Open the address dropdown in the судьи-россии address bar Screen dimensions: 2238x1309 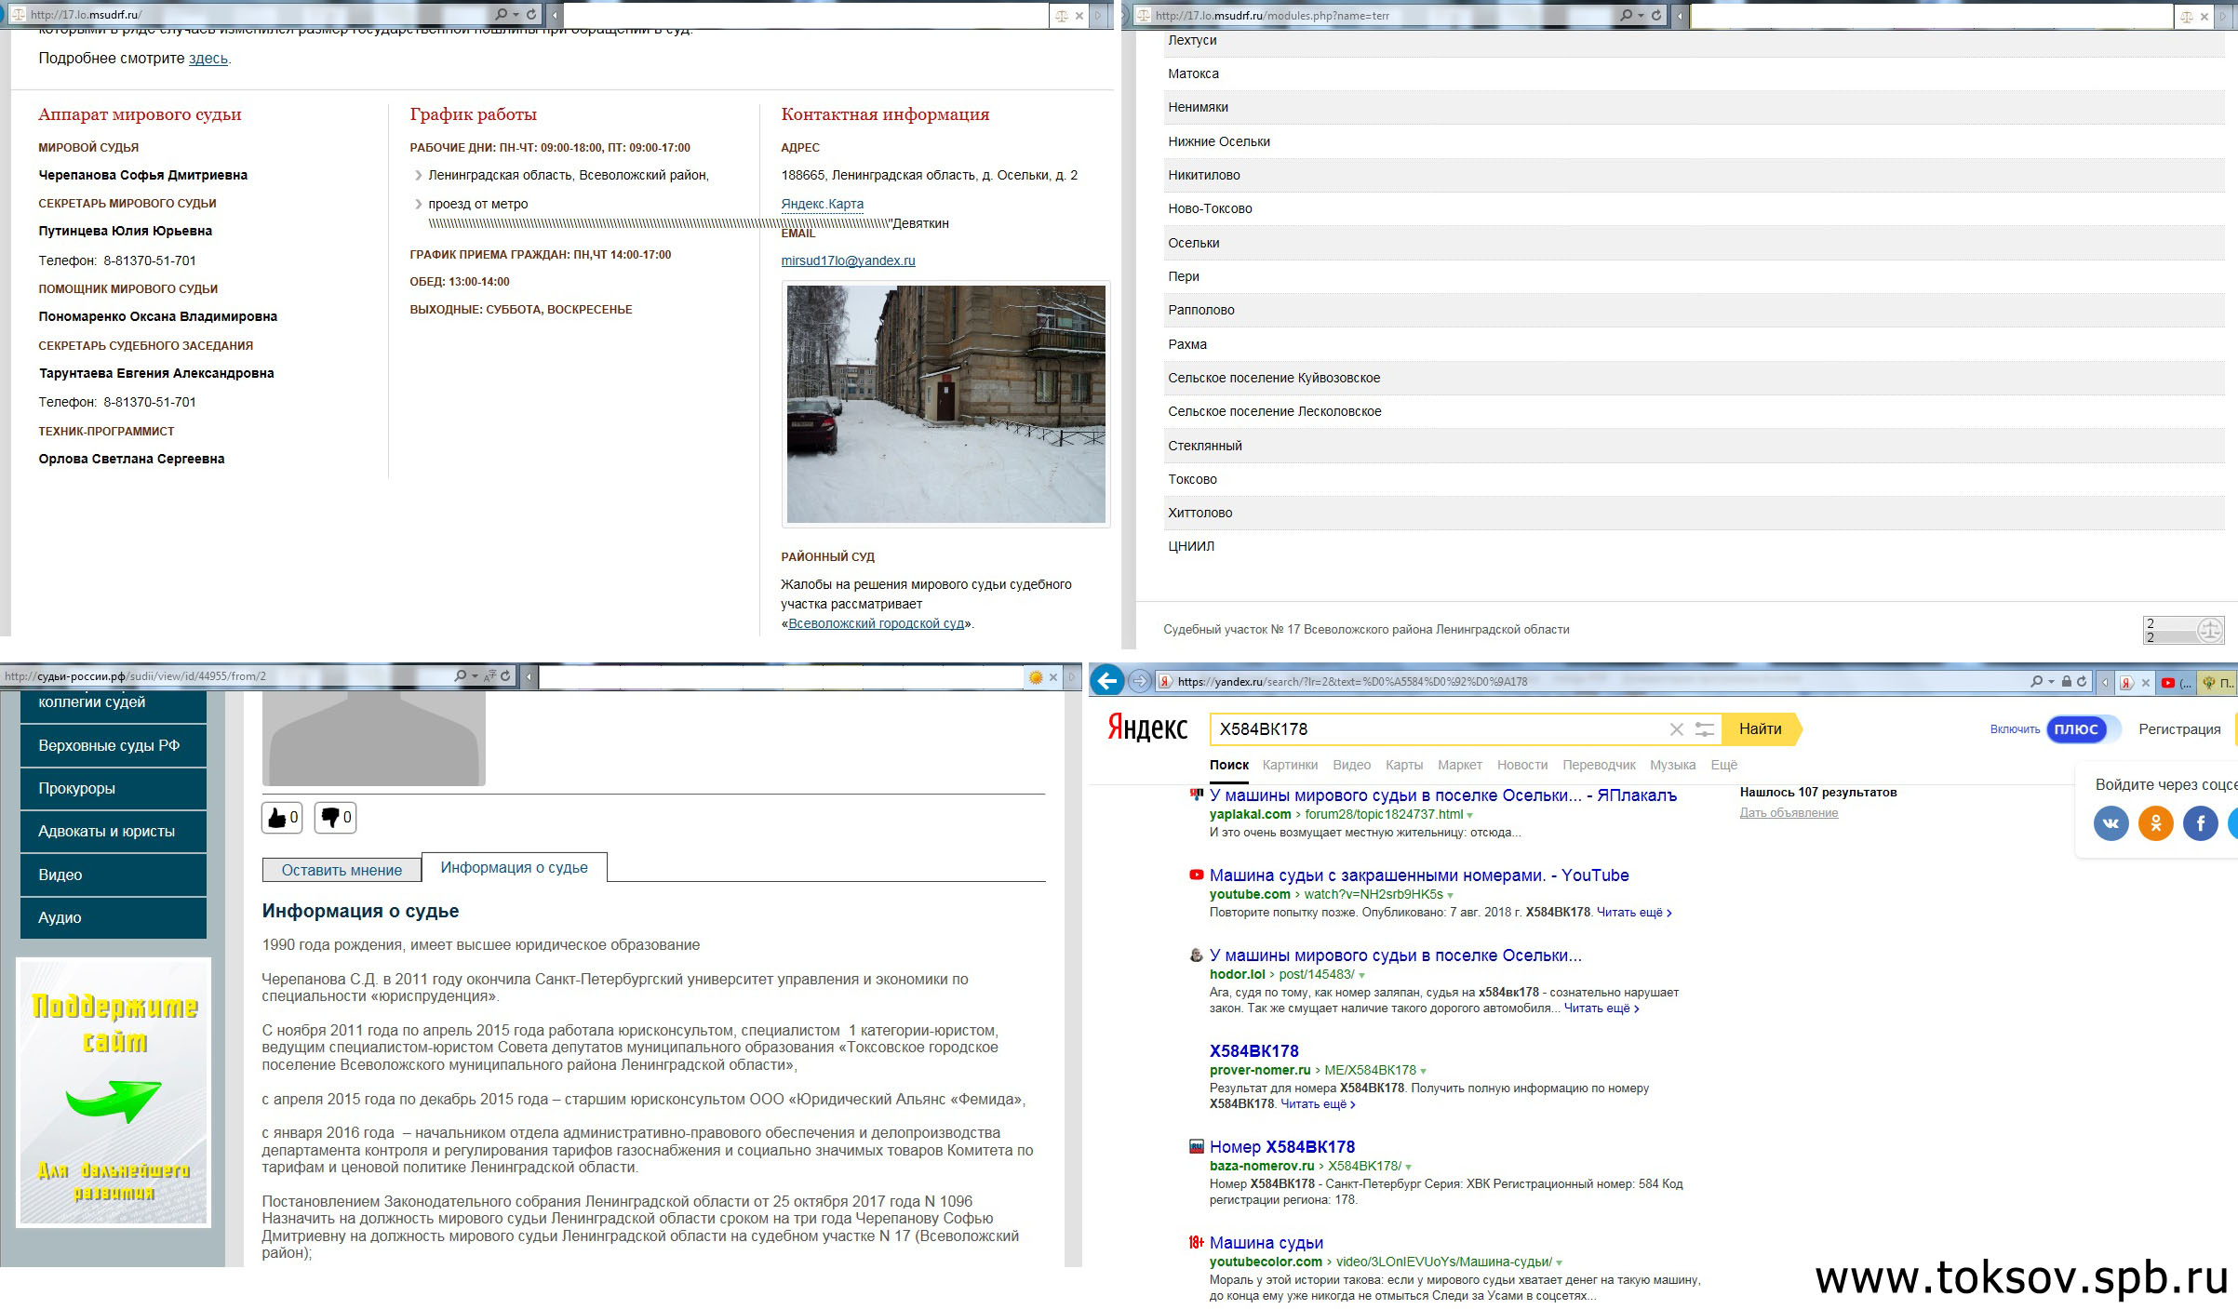[x=475, y=676]
